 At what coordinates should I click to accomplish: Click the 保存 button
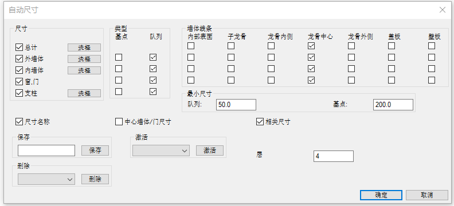click(x=95, y=150)
